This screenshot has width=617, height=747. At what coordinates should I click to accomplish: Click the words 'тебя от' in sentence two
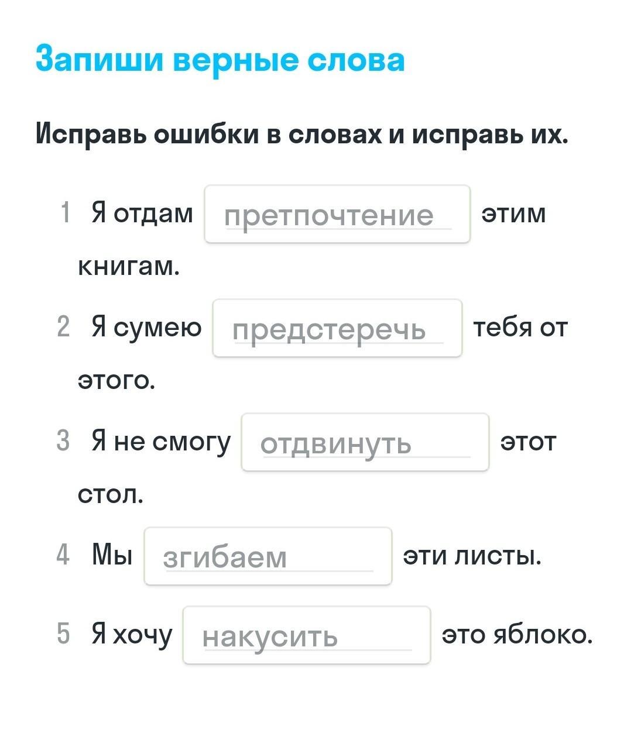coord(520,327)
